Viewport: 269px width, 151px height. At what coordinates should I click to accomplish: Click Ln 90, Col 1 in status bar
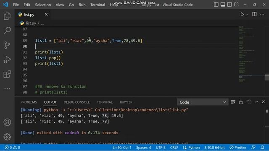[x=122, y=147]
